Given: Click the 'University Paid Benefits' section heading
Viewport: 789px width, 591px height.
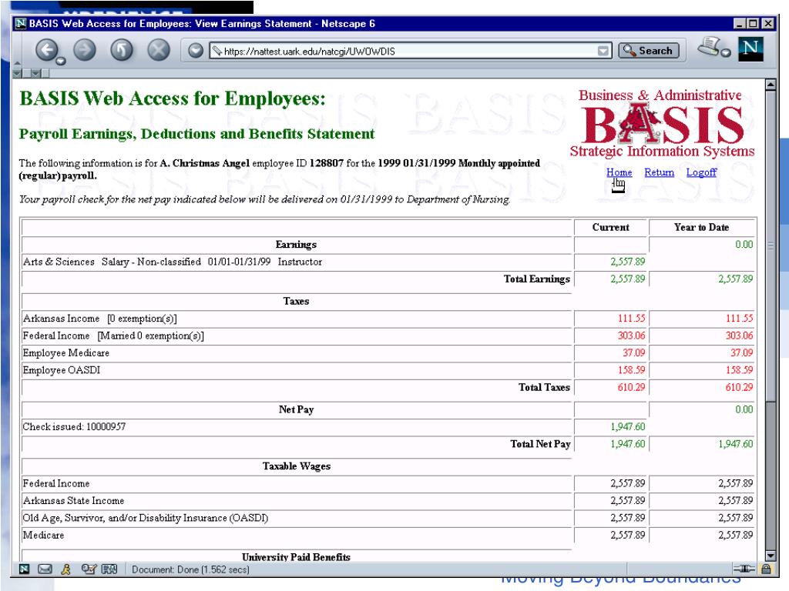Looking at the screenshot, I should click(296, 557).
